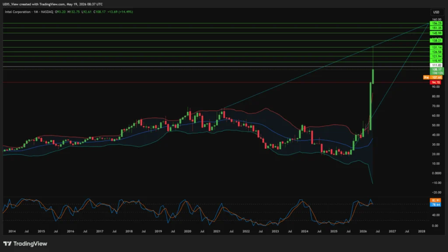Select the 138.21 price level label
Viewport: 448px width, 252px height.
point(437,41)
